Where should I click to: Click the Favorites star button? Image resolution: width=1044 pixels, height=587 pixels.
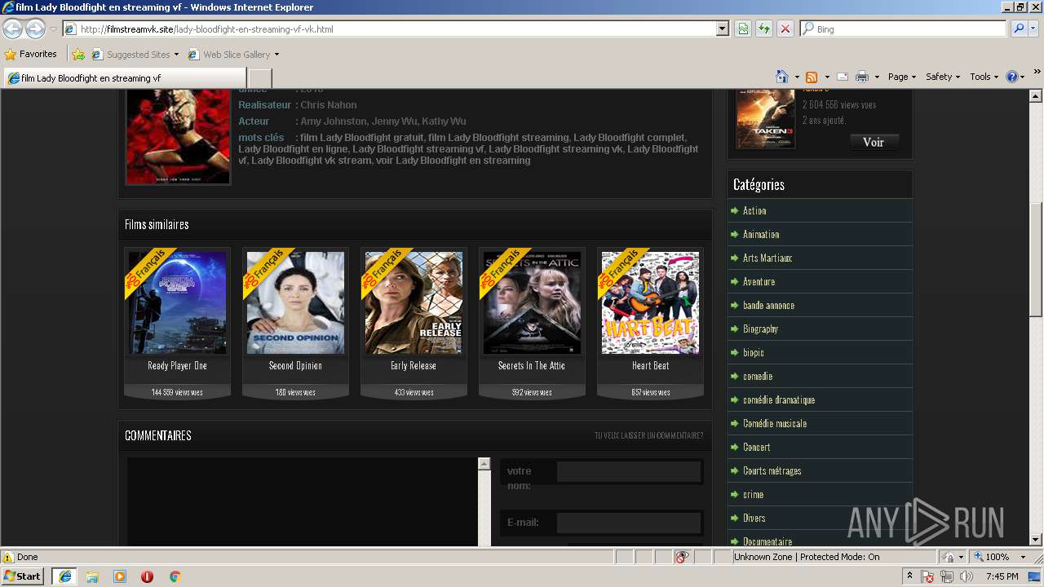tap(31, 55)
